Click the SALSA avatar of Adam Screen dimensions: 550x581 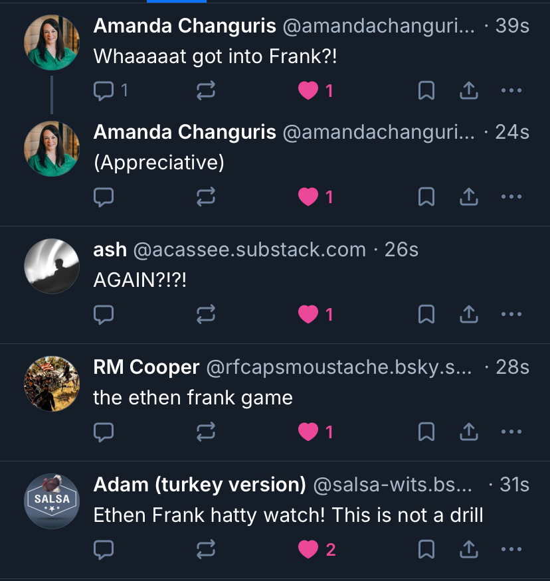[x=52, y=501]
